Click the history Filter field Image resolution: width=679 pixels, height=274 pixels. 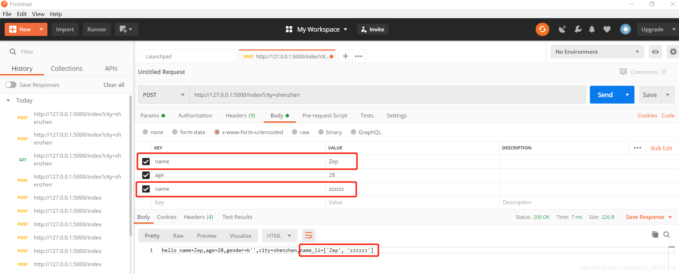(67, 52)
